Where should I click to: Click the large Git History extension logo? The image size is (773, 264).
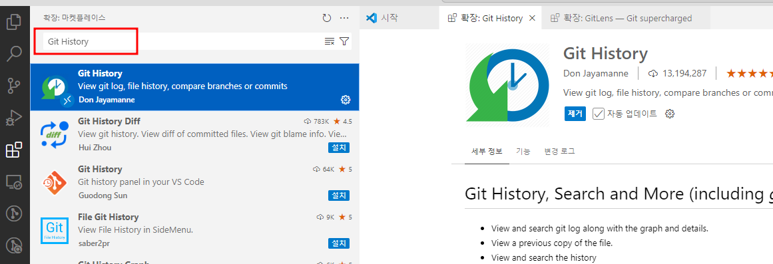[508, 84]
